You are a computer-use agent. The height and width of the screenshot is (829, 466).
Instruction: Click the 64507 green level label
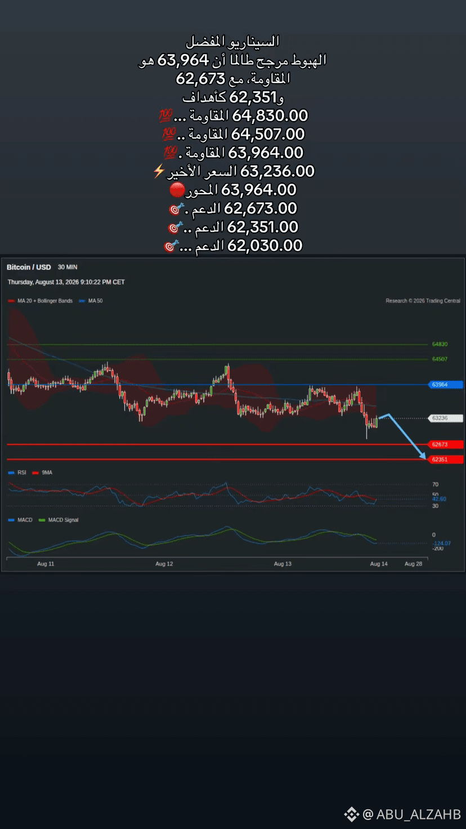(440, 359)
